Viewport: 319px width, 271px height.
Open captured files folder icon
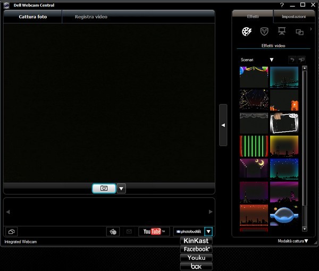[11, 231]
